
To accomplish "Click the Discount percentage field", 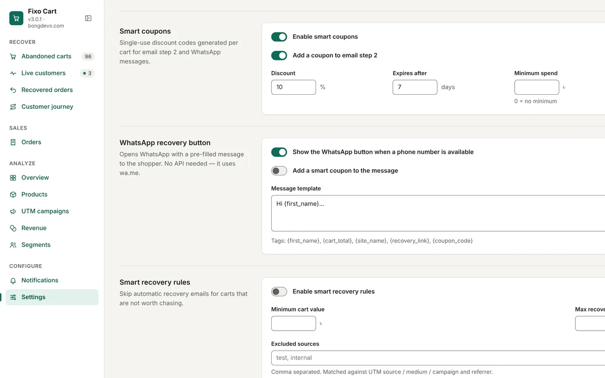I will [x=293, y=87].
